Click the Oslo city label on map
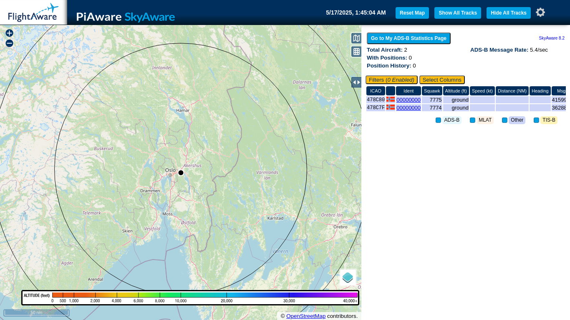This screenshot has height=320, width=570. point(170,170)
